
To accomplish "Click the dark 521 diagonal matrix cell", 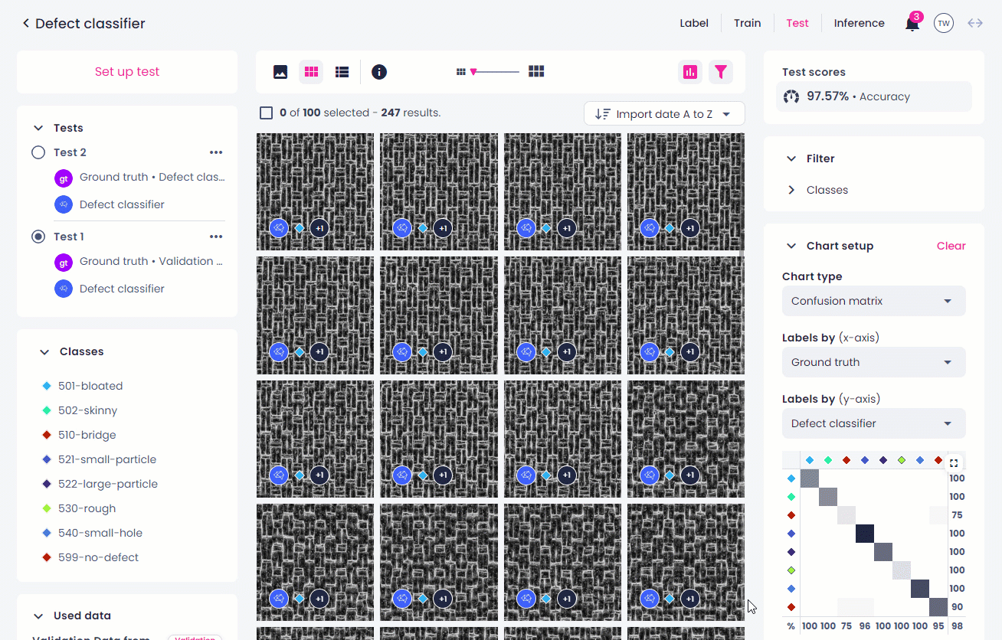I will coord(865,534).
